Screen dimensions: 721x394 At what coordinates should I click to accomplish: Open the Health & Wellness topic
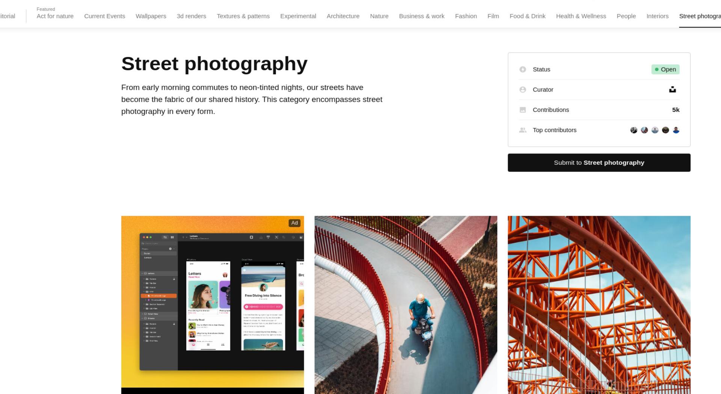tap(581, 16)
